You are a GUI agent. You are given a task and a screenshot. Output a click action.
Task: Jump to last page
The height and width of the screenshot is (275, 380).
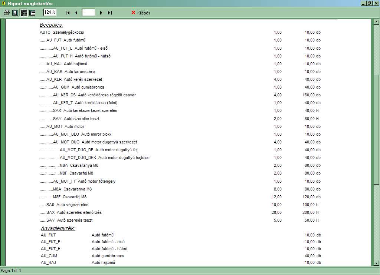[109, 13]
